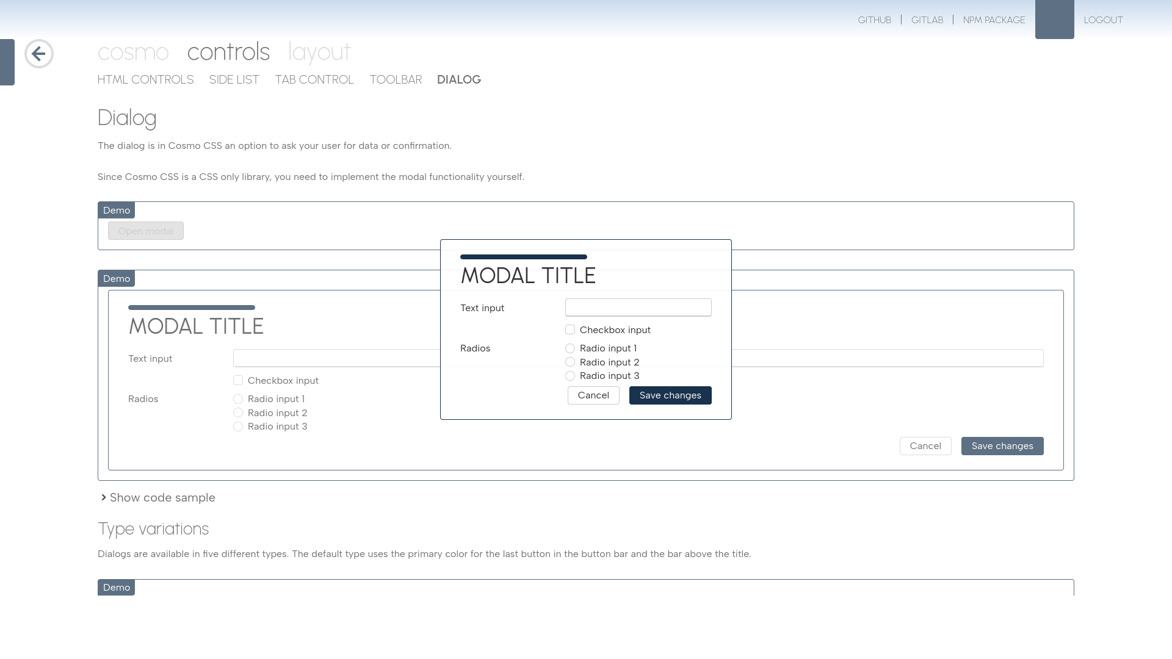Switch to the controls section
The height and width of the screenshot is (659, 1172).
pos(228,52)
